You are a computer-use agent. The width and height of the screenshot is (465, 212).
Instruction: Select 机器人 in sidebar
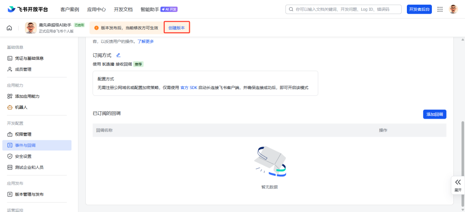click(x=37, y=108)
